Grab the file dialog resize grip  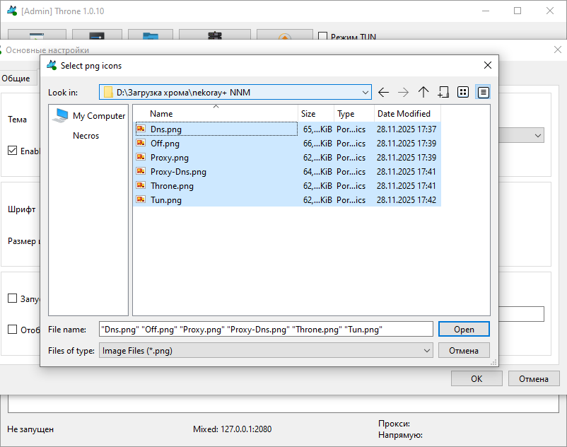coord(493,362)
